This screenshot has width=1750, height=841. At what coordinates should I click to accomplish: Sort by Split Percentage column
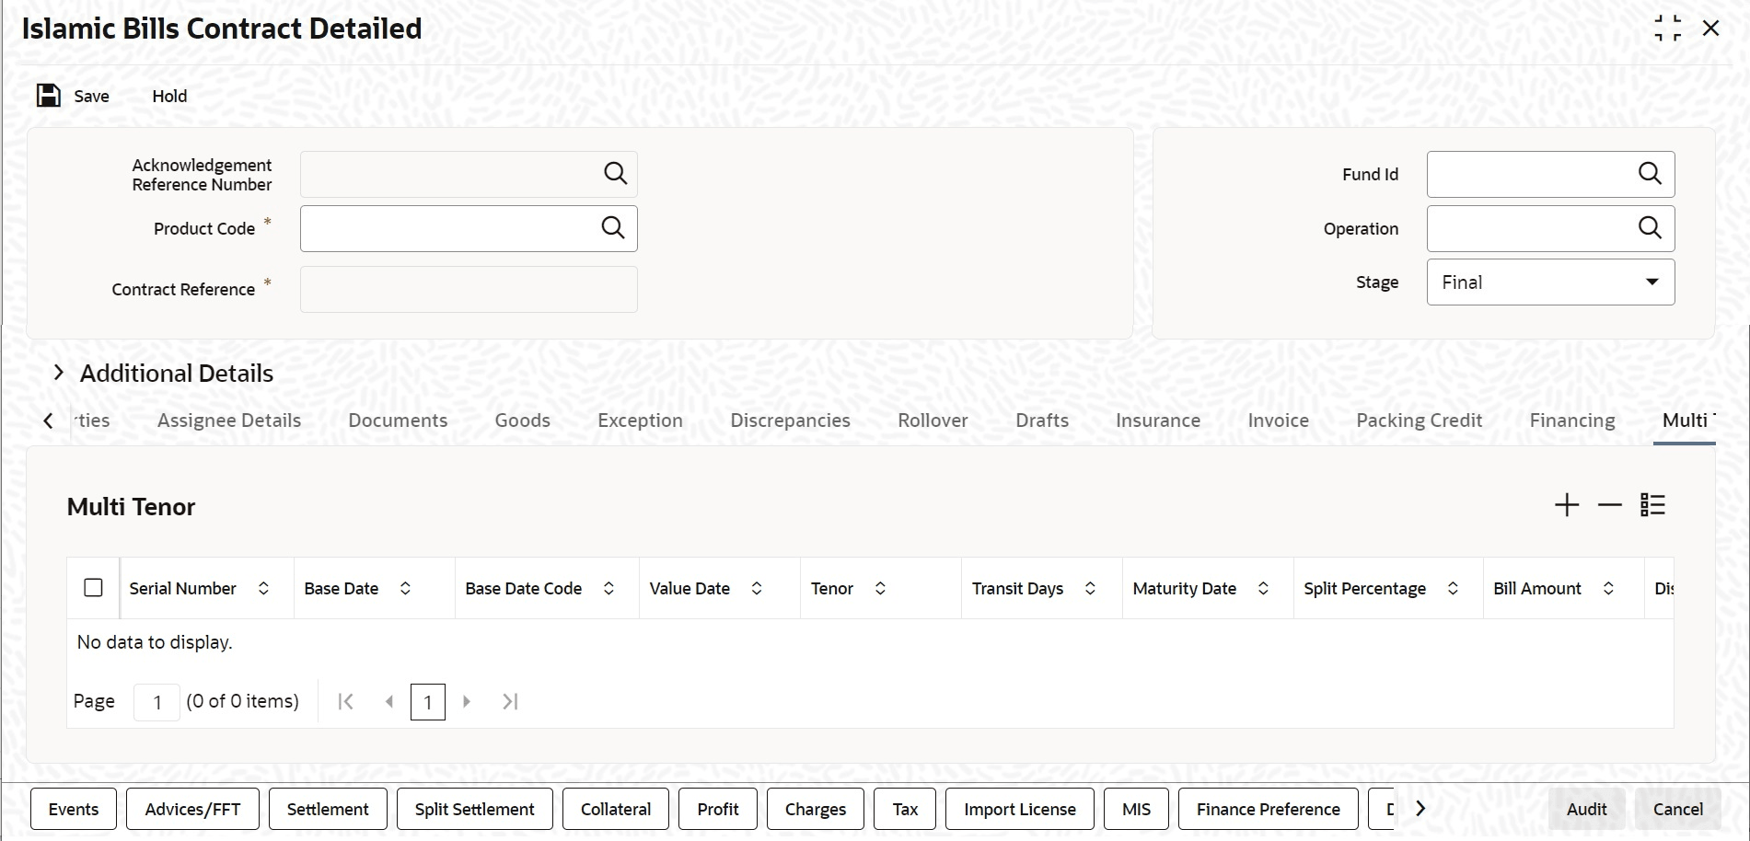[1453, 588]
